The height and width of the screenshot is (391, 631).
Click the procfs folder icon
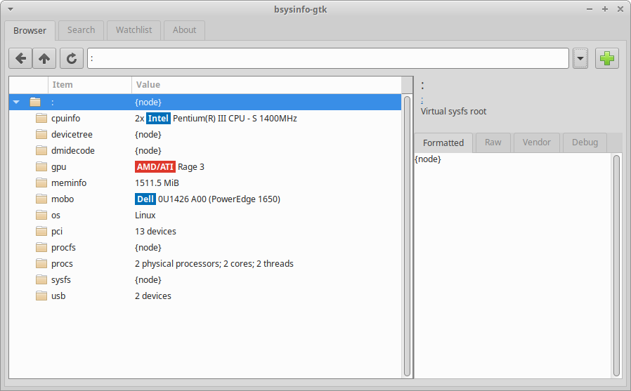point(41,247)
